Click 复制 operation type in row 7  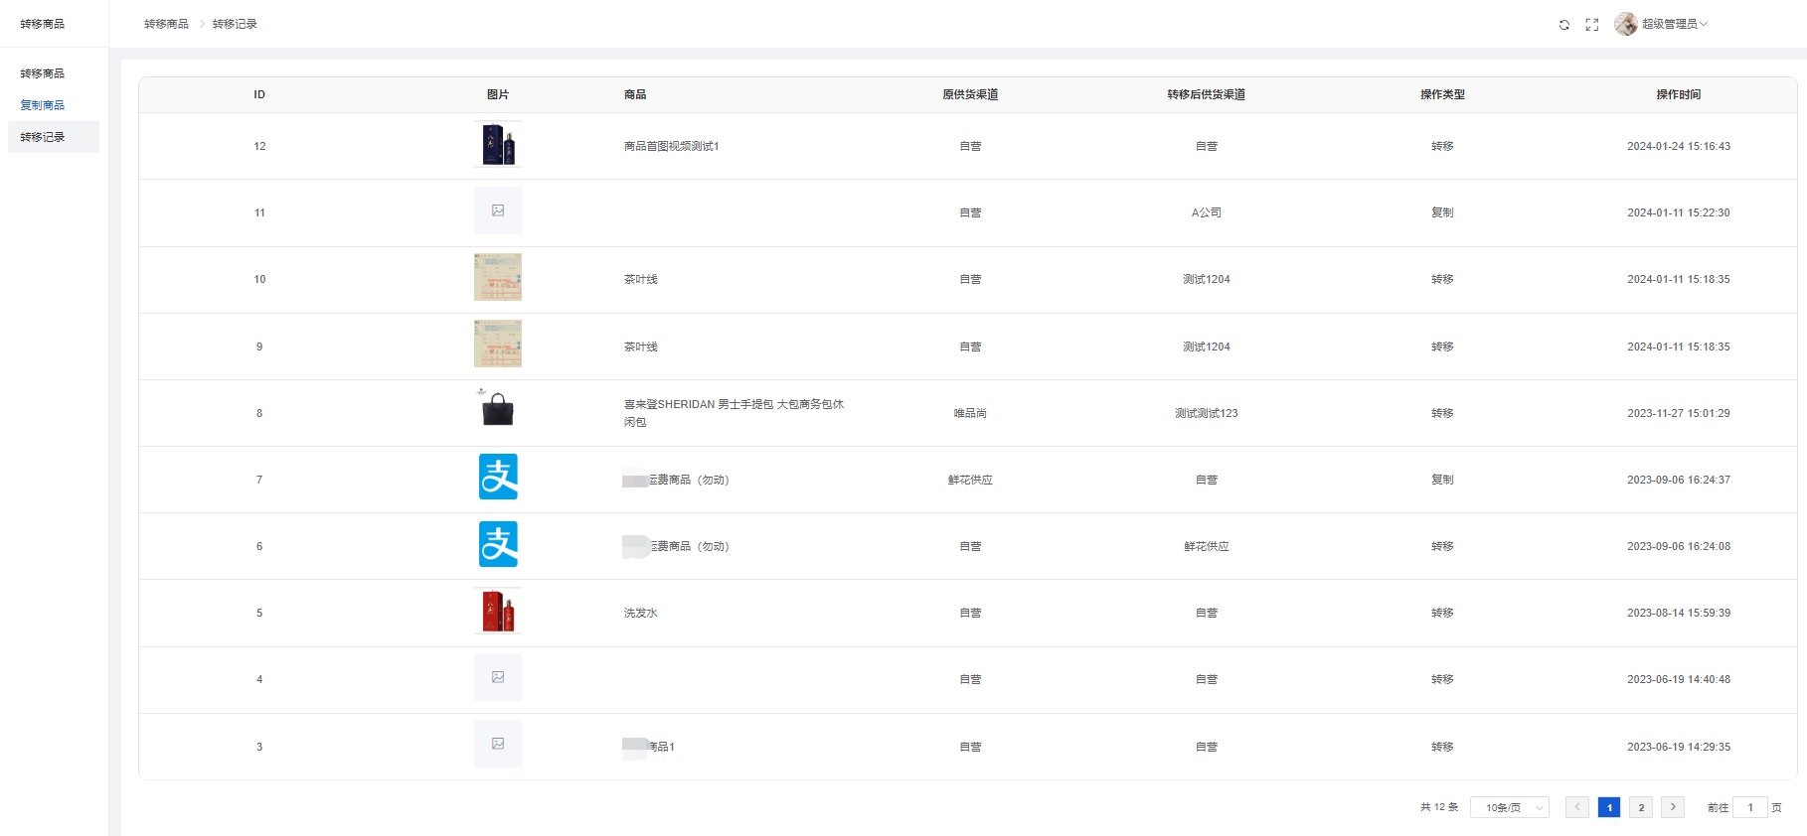1442,481
